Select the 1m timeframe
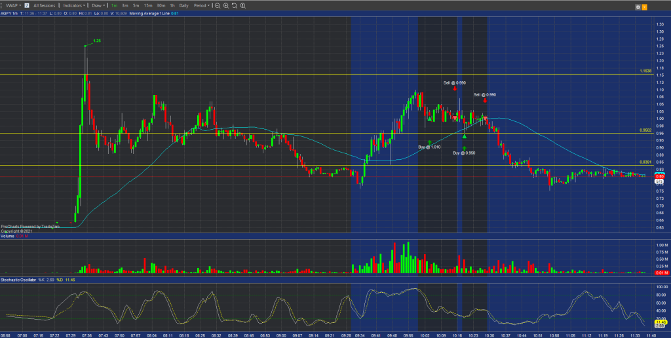The height and width of the screenshot is (338, 671). [x=114, y=5]
